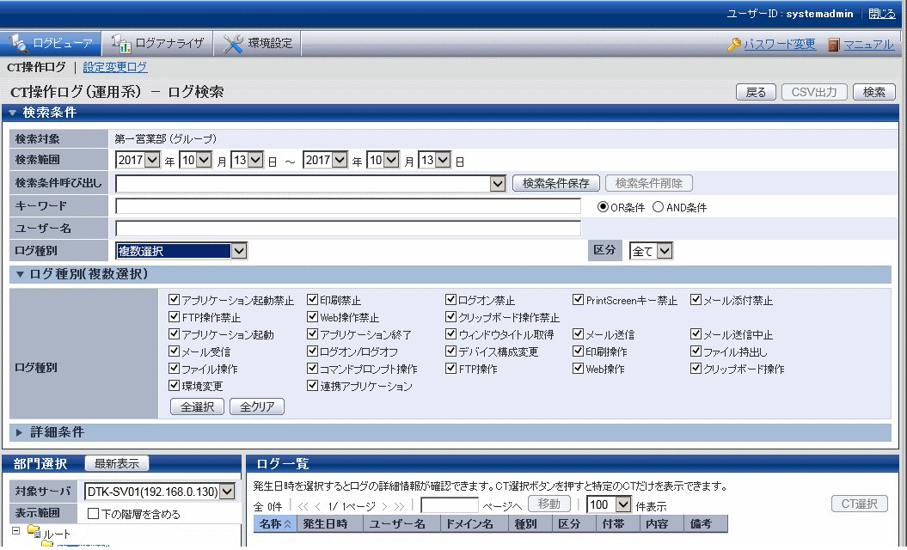Select the AND条件 radio button

tap(659, 207)
